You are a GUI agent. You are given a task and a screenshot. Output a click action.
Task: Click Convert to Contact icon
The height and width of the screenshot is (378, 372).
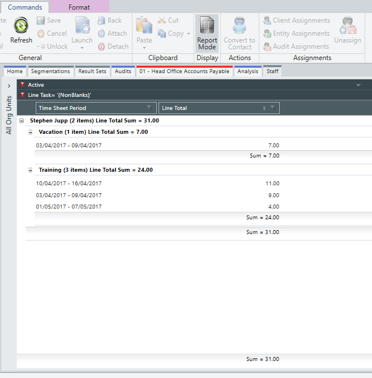pyautogui.click(x=240, y=26)
